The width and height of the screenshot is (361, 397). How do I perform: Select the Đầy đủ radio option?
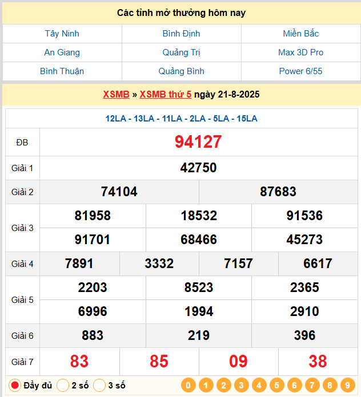click(x=15, y=386)
